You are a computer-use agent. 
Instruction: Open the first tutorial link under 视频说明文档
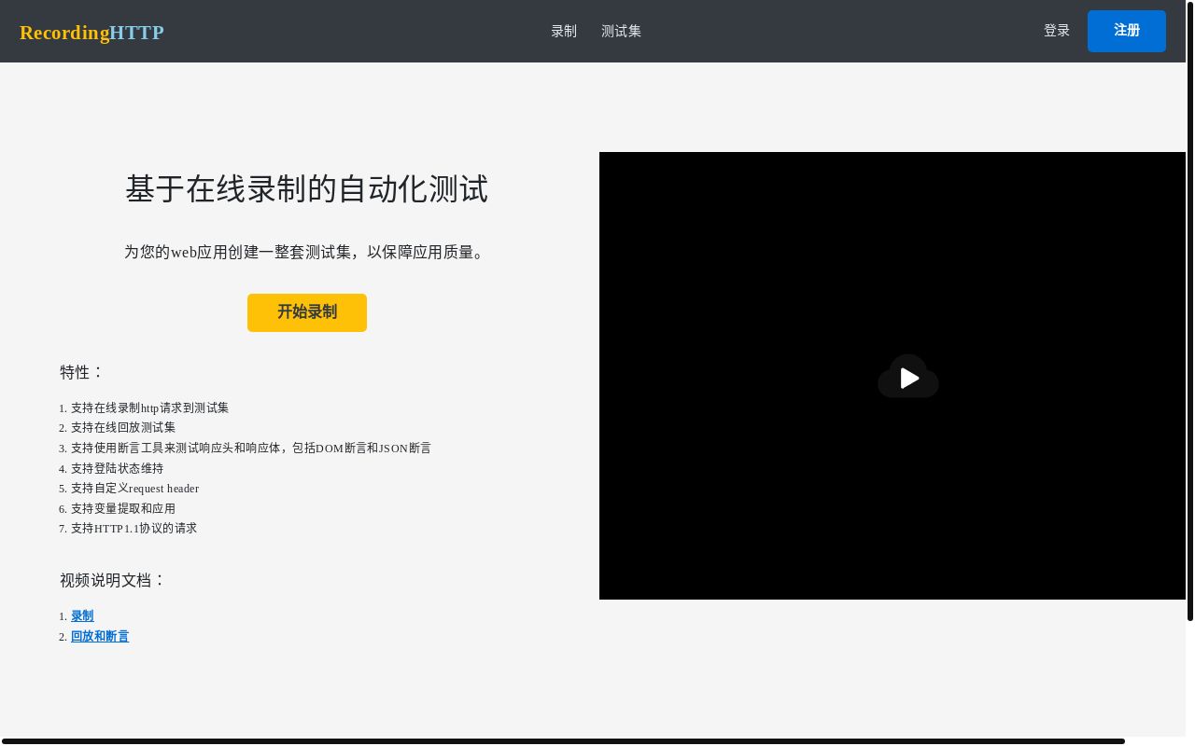pos(82,615)
